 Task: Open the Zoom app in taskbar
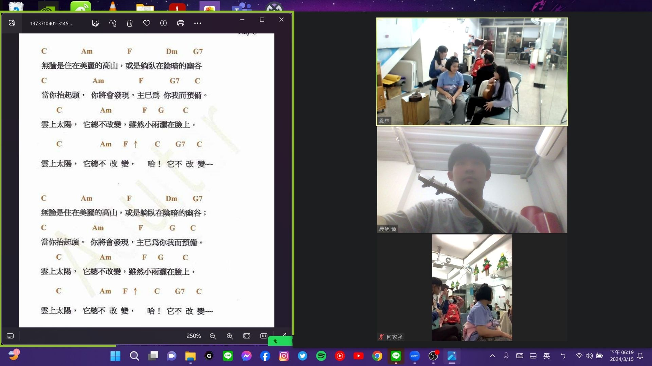pos(415,356)
